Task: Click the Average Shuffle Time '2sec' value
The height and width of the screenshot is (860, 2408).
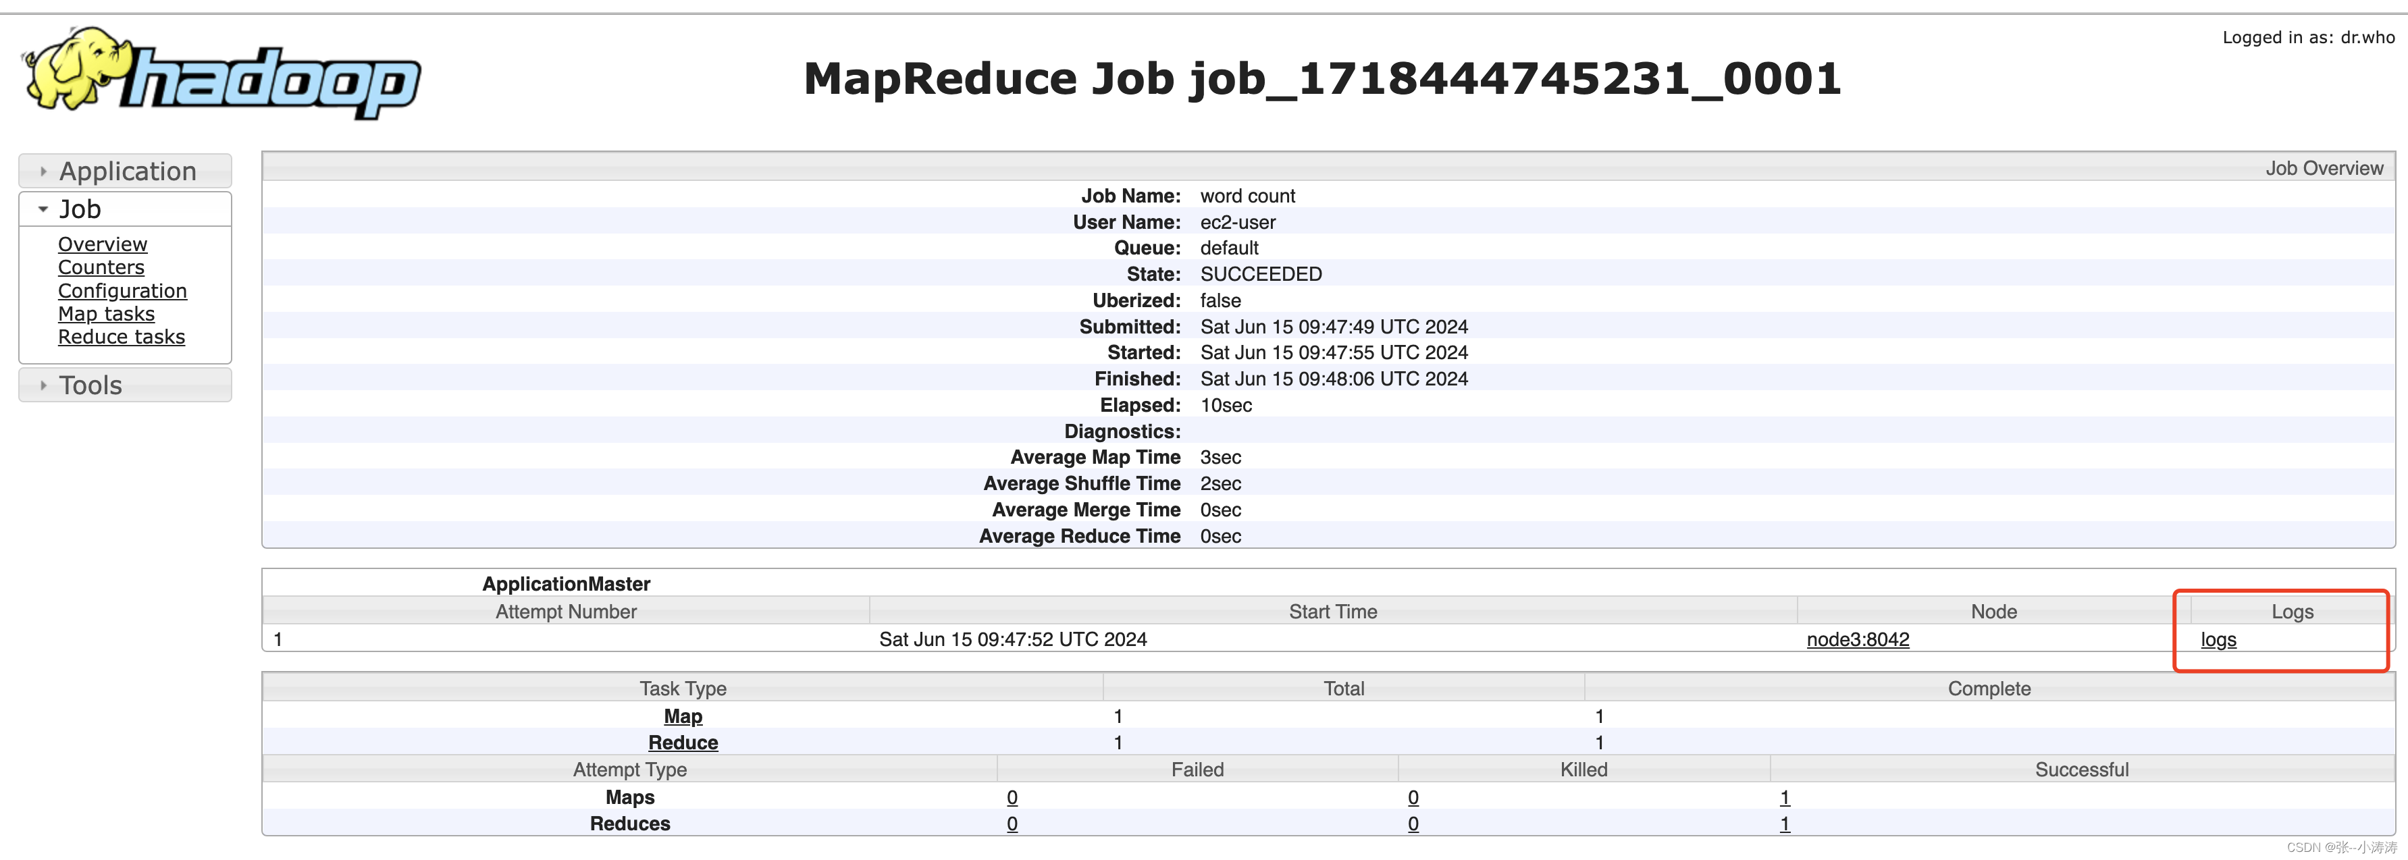Action: click(x=1221, y=483)
